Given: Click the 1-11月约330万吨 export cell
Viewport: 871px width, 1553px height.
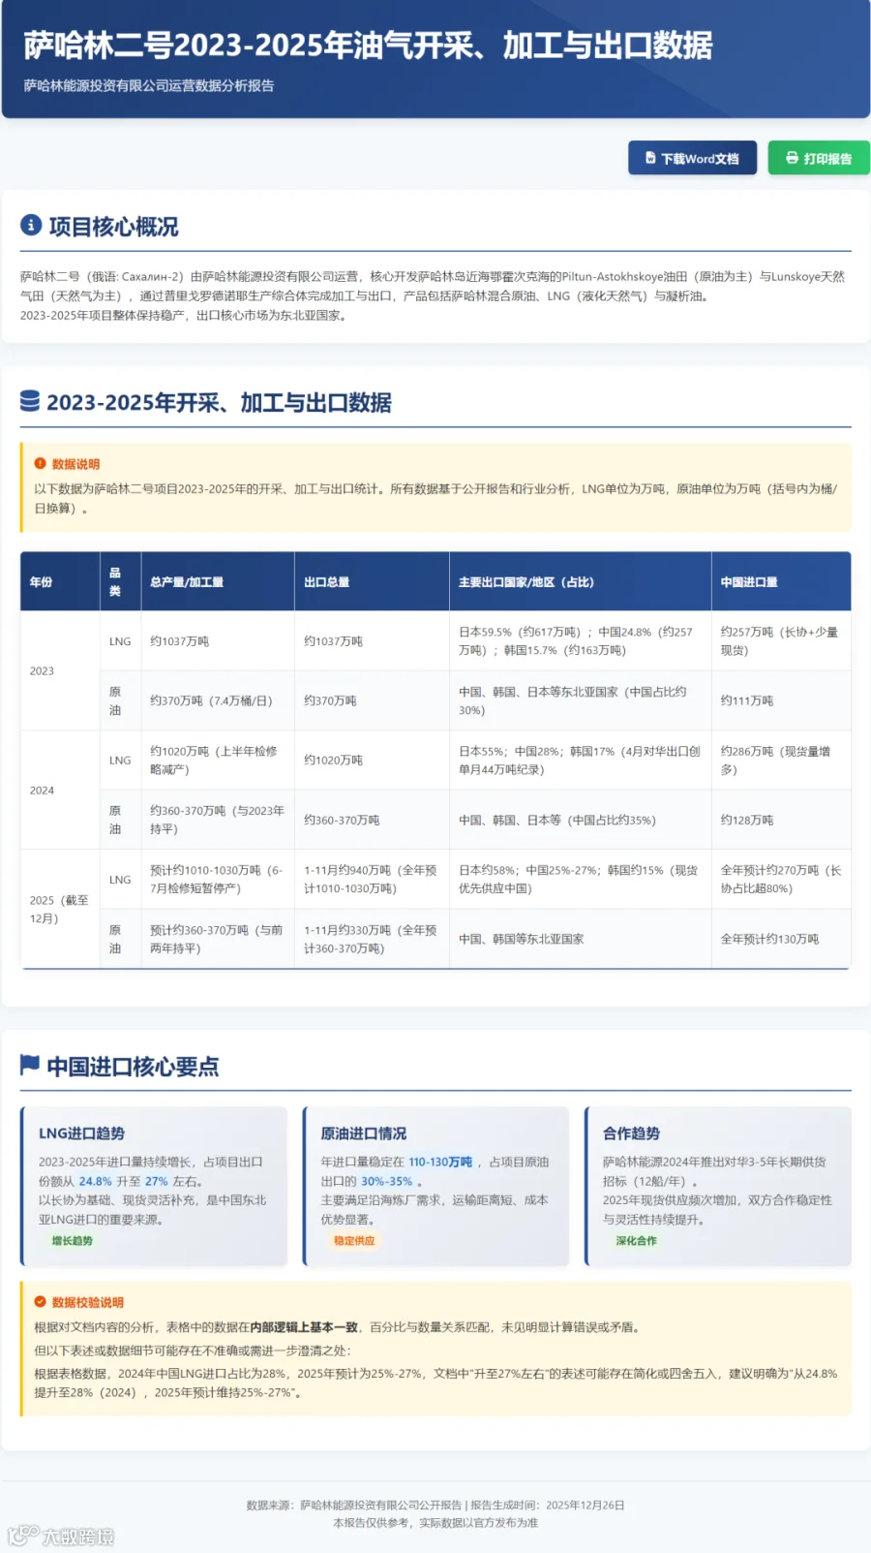Looking at the screenshot, I should click(x=373, y=939).
